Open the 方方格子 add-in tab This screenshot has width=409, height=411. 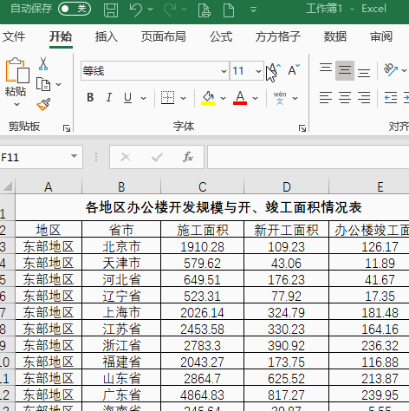[x=278, y=36]
